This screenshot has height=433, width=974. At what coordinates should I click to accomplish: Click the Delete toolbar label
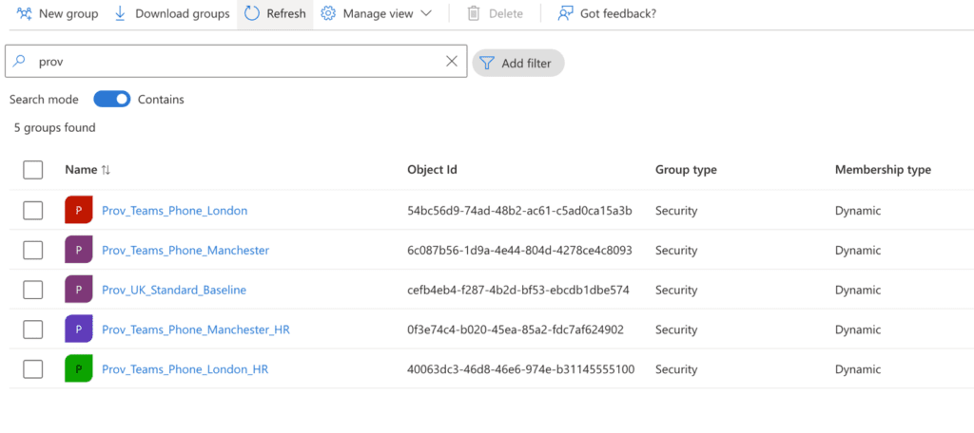(x=506, y=13)
